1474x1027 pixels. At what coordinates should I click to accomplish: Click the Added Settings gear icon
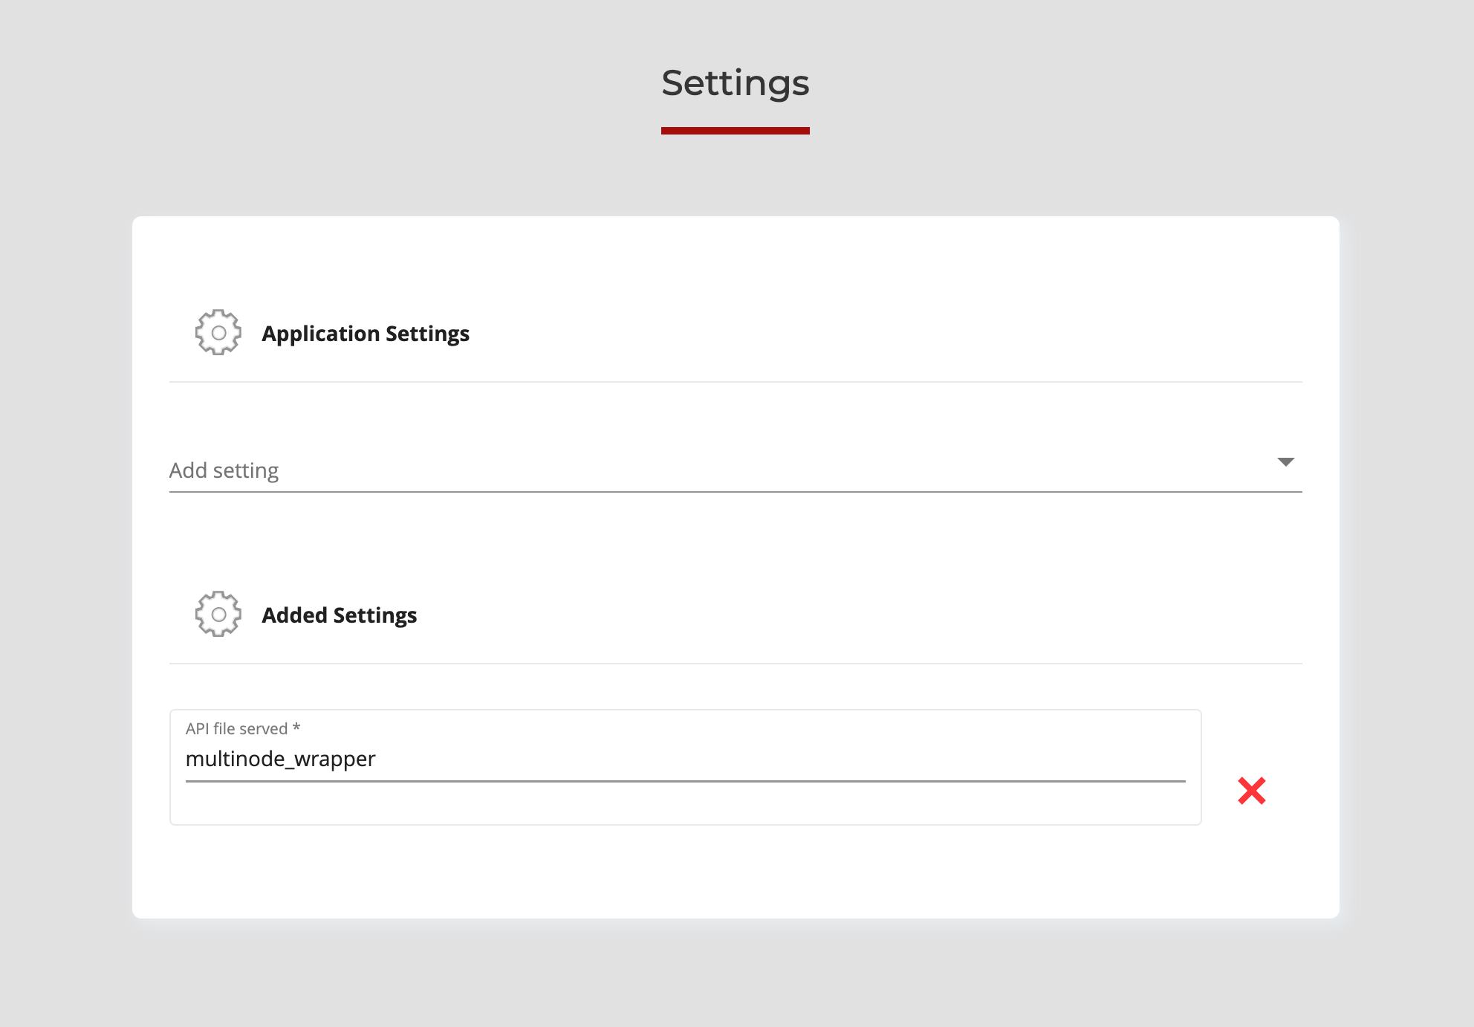[218, 615]
